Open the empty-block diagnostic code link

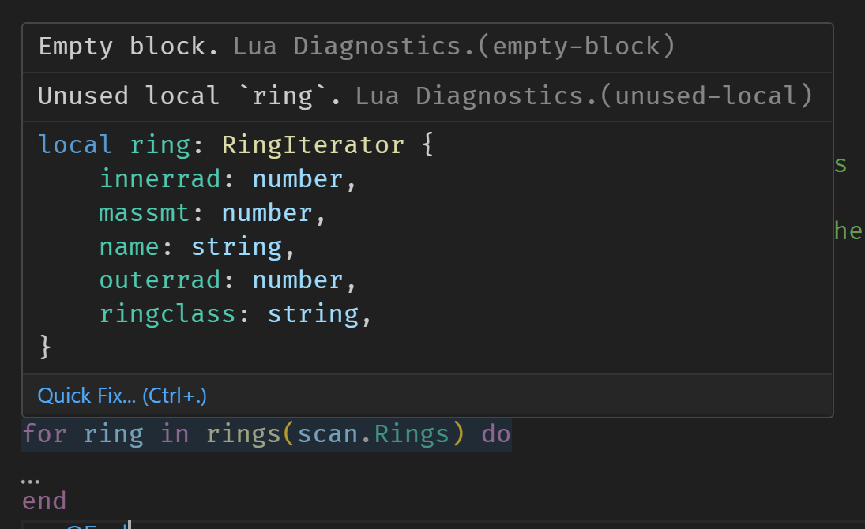(584, 47)
